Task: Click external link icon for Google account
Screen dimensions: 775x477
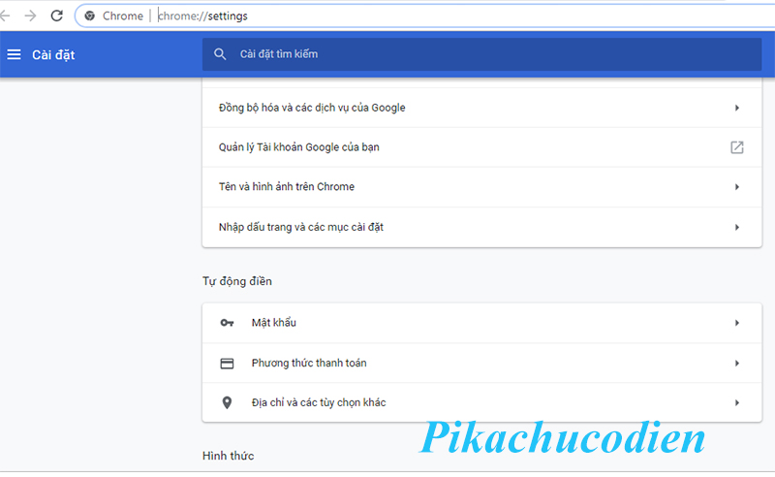Action: (x=737, y=147)
